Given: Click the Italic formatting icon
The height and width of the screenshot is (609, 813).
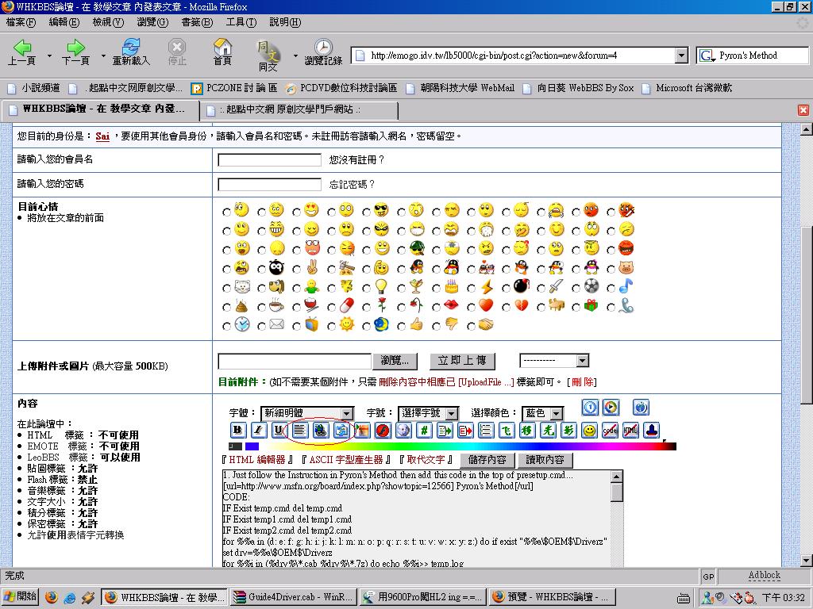Looking at the screenshot, I should point(258,430).
